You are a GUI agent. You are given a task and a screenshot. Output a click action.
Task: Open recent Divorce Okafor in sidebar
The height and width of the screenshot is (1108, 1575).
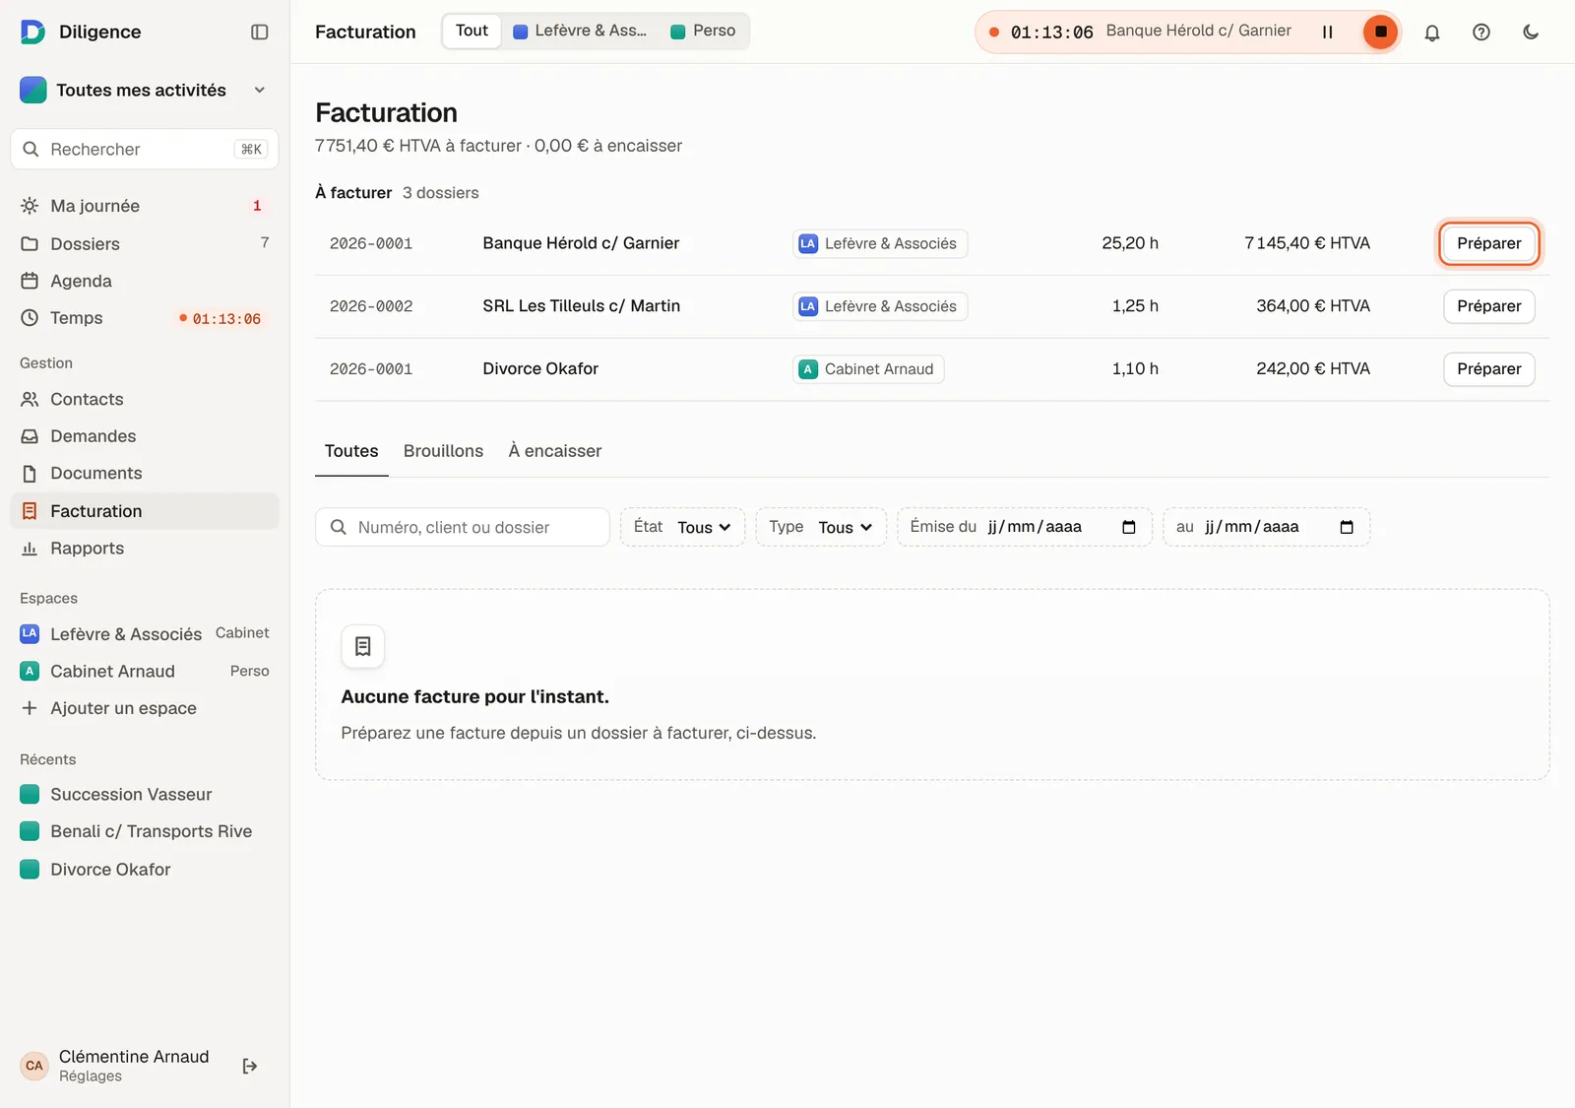pyautogui.click(x=144, y=870)
